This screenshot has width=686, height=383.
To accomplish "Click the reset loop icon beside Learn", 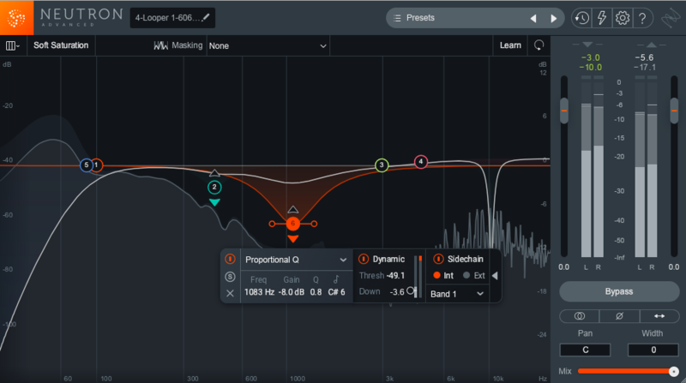I will pyautogui.click(x=539, y=45).
